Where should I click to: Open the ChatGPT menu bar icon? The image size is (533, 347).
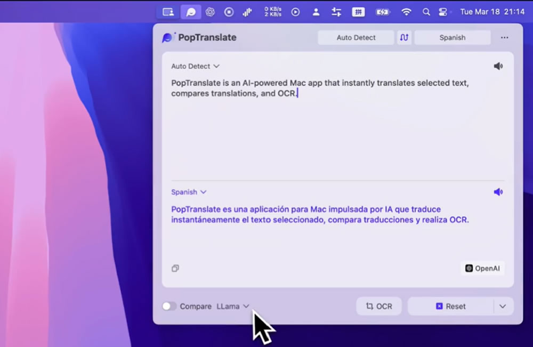coord(210,12)
